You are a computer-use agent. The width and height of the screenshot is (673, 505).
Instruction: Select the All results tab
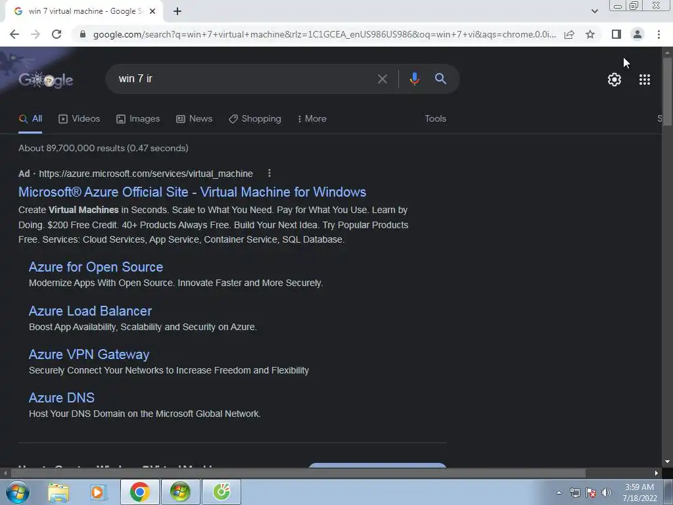(x=30, y=119)
